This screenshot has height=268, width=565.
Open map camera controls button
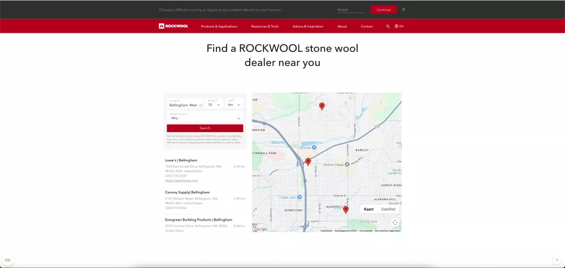395,222
